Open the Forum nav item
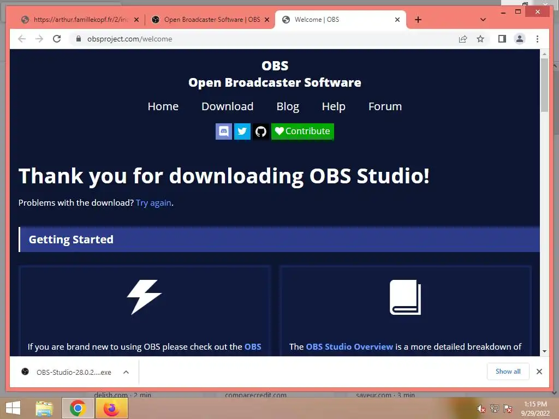This screenshot has height=419, width=559. coord(385,106)
